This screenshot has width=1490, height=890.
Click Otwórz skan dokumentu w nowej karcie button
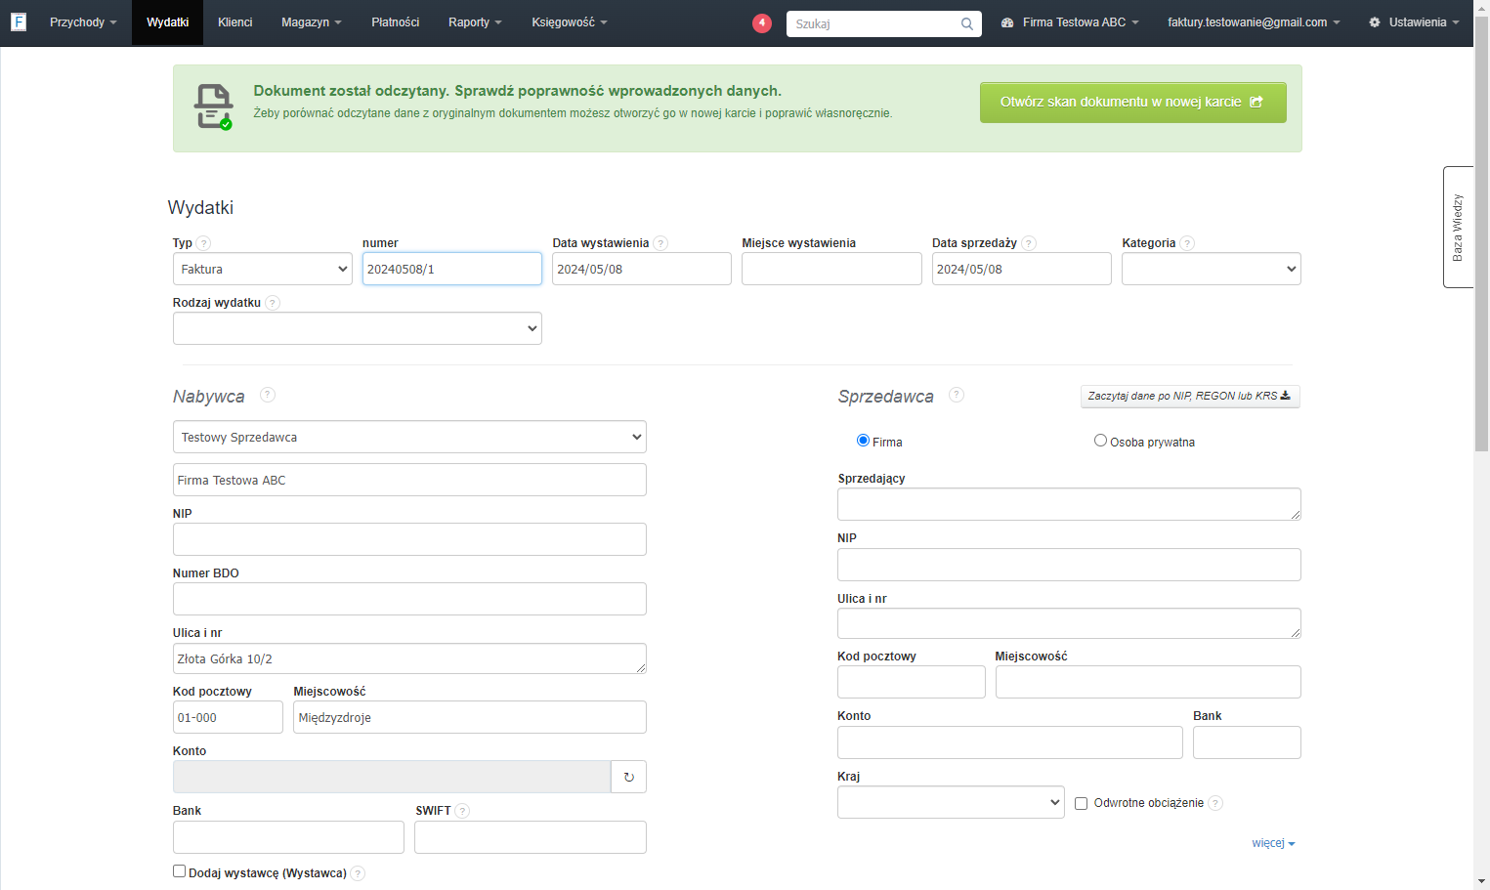[1132, 102]
